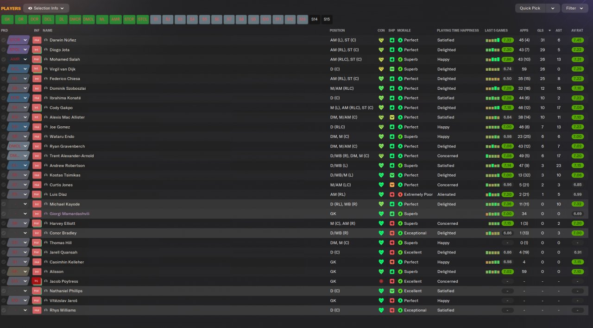
Task: Click the condition heart icon for Rhys Williams
Action: click(x=381, y=310)
